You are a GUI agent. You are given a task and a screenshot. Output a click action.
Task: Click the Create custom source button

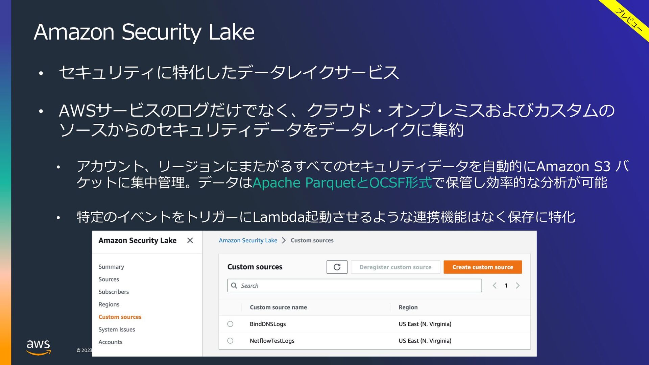pyautogui.click(x=483, y=267)
